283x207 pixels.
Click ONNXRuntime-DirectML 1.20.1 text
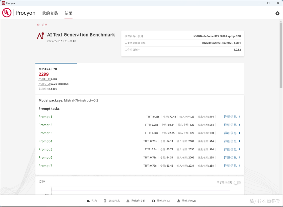221,43
